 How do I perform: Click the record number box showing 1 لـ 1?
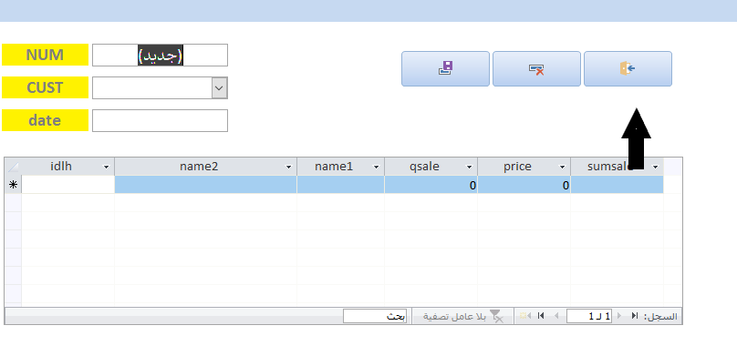(589, 316)
